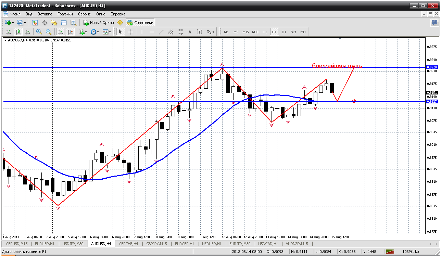Draw a trendline
The height and width of the screenshot is (256, 441).
[161, 32]
